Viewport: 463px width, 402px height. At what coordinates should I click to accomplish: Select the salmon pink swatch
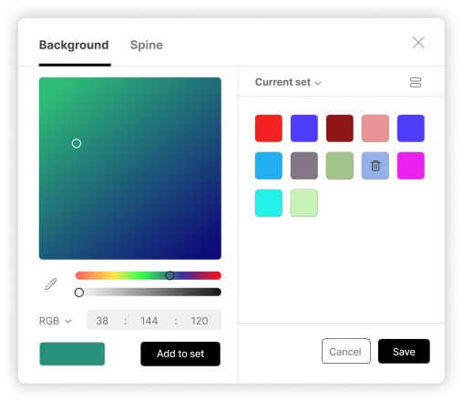(376, 129)
